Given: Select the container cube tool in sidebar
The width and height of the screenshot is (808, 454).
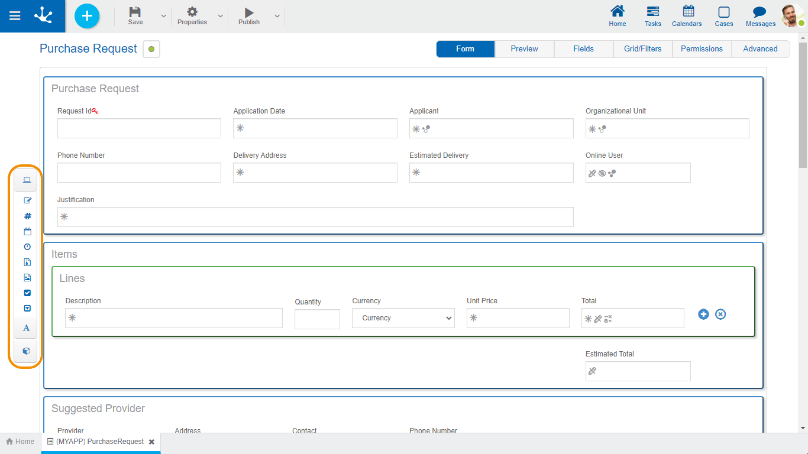Looking at the screenshot, I should (x=26, y=351).
